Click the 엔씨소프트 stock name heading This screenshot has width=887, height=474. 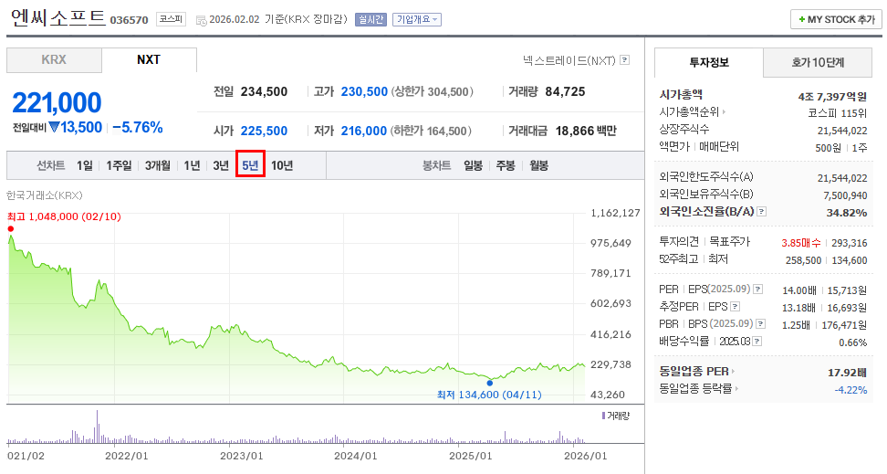point(58,18)
